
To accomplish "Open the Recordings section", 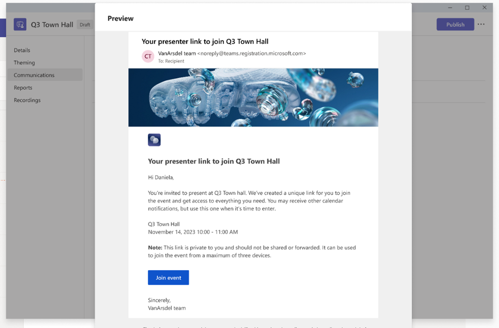I will click(x=27, y=100).
